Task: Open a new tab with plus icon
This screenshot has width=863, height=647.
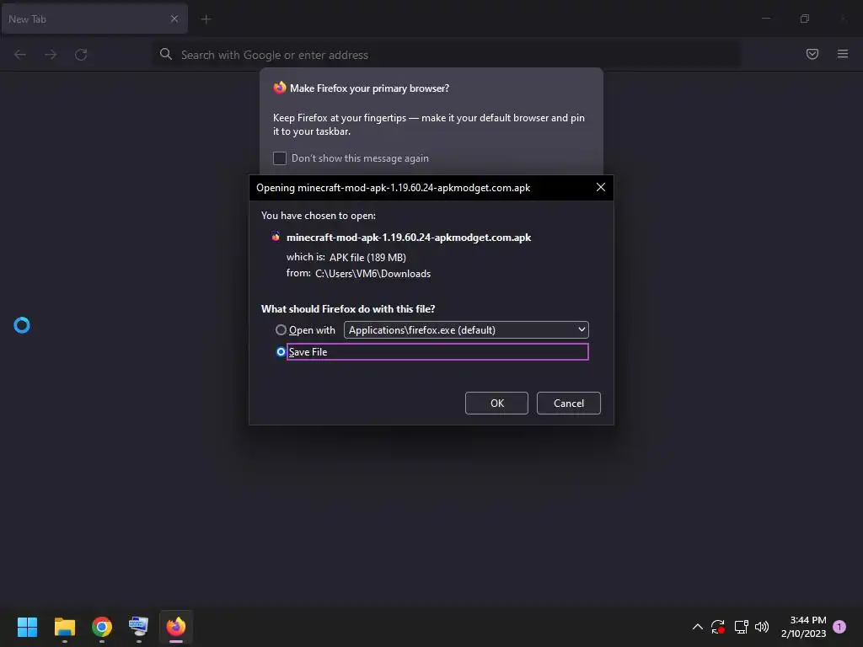Action: pyautogui.click(x=206, y=19)
